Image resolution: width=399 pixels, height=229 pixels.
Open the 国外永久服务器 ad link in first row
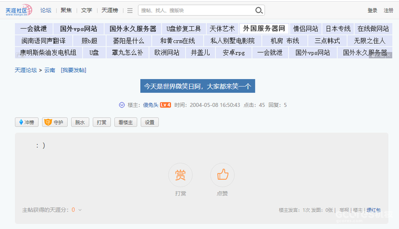133,28
